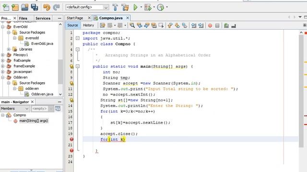
Task: Click line 20 error glyph in gutter
Action: [71, 139]
